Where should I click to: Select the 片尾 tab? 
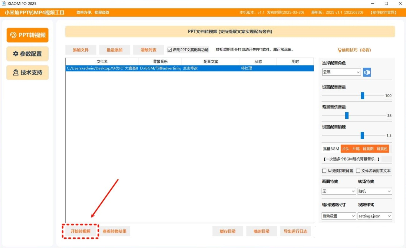pos(356,149)
